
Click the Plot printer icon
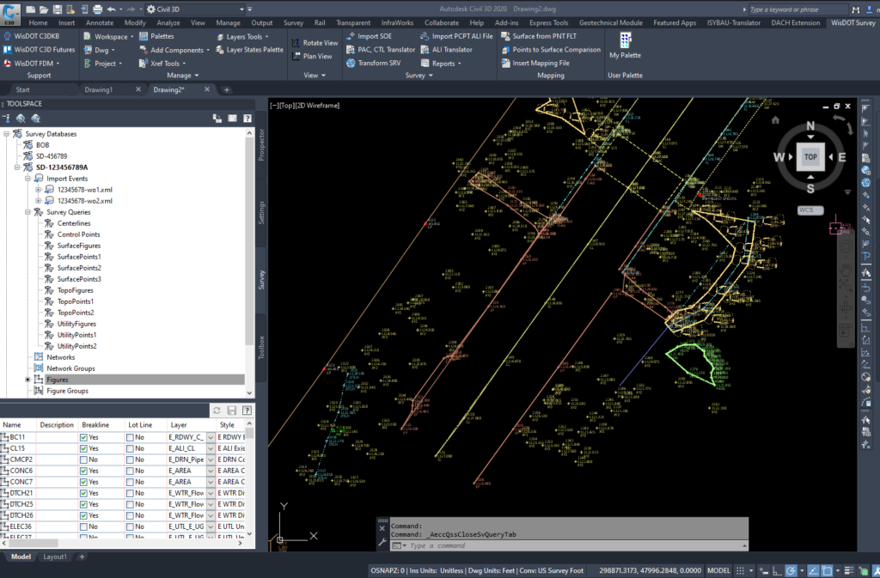click(98, 9)
